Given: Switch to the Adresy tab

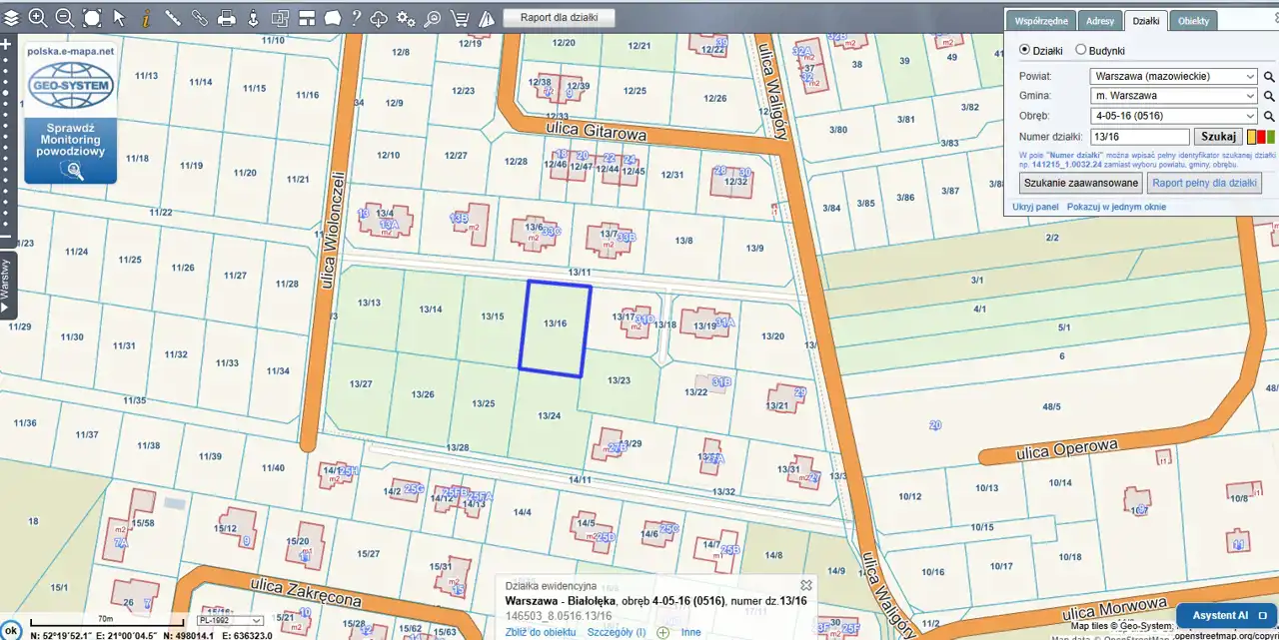Looking at the screenshot, I should [1099, 21].
